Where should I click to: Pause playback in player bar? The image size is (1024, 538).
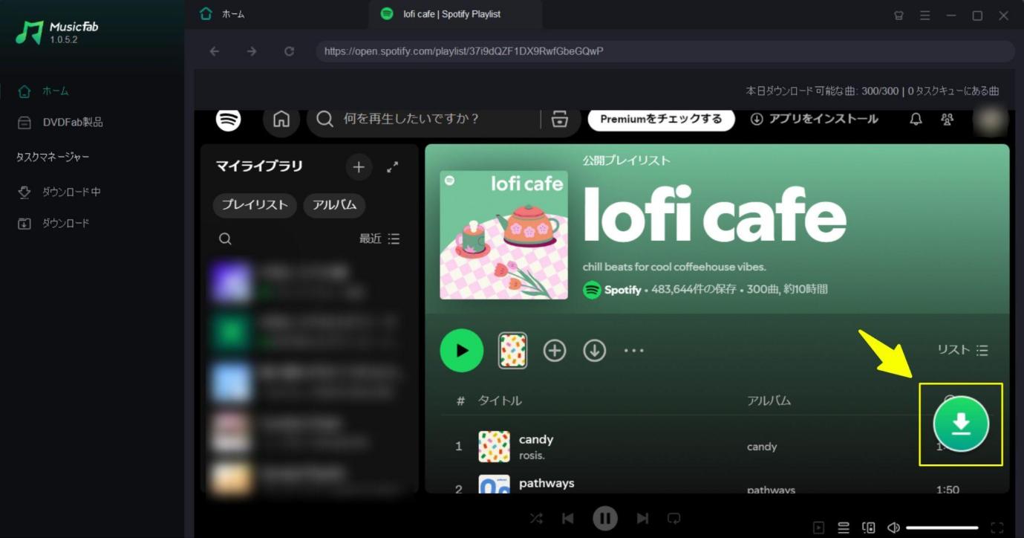tap(605, 518)
